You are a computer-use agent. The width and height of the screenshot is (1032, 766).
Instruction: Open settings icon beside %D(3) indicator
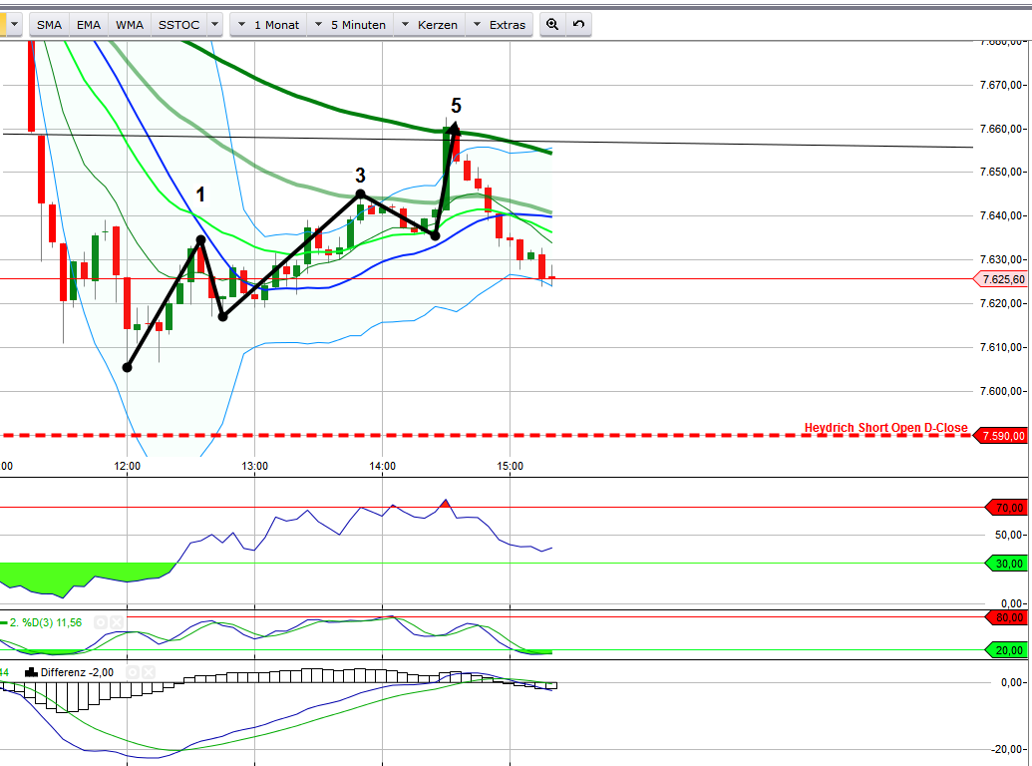(101, 622)
